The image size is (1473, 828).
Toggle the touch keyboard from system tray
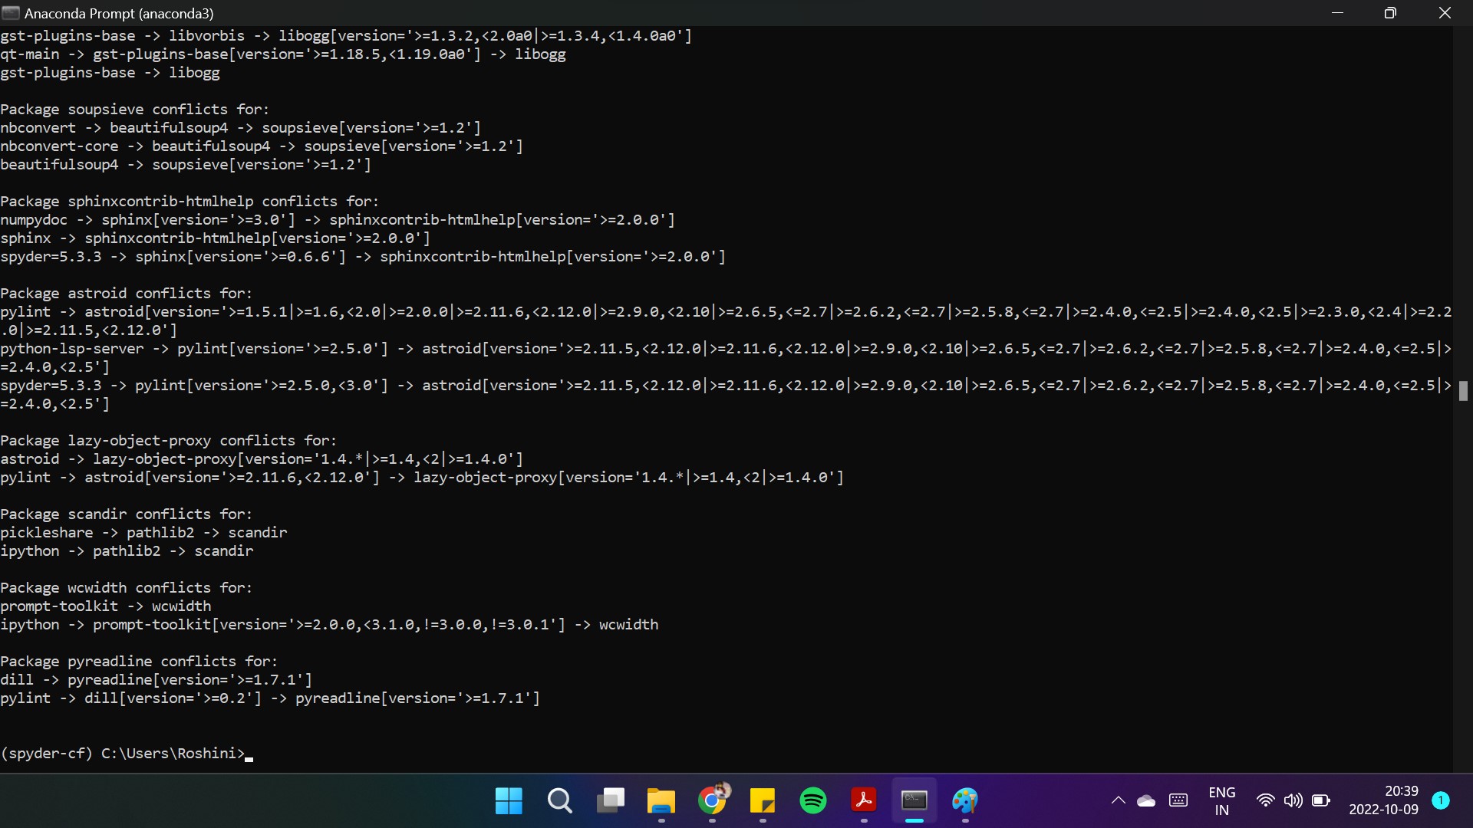pos(1178,800)
